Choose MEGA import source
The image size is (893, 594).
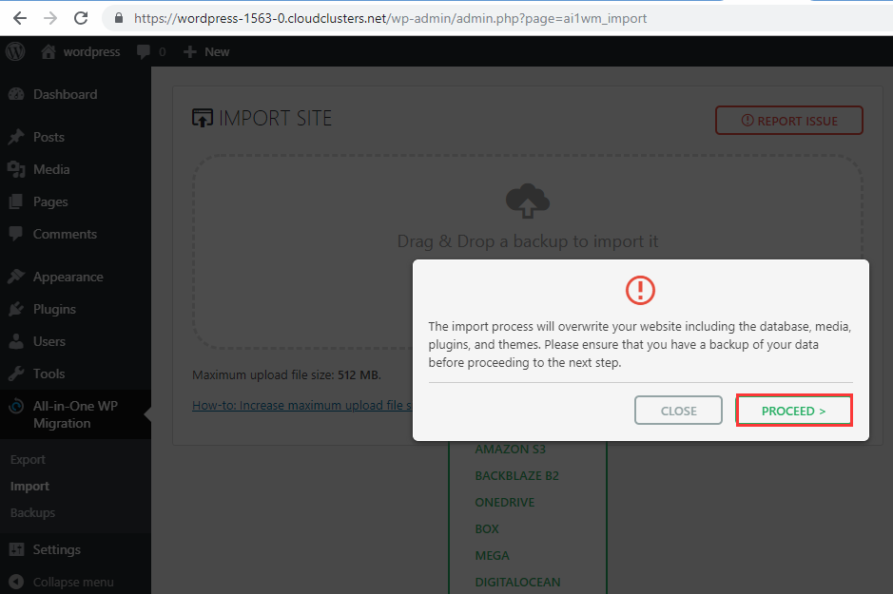point(492,555)
